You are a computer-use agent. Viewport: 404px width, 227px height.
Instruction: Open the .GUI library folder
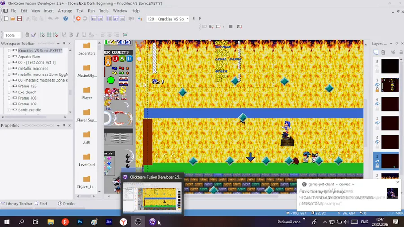(x=87, y=137)
